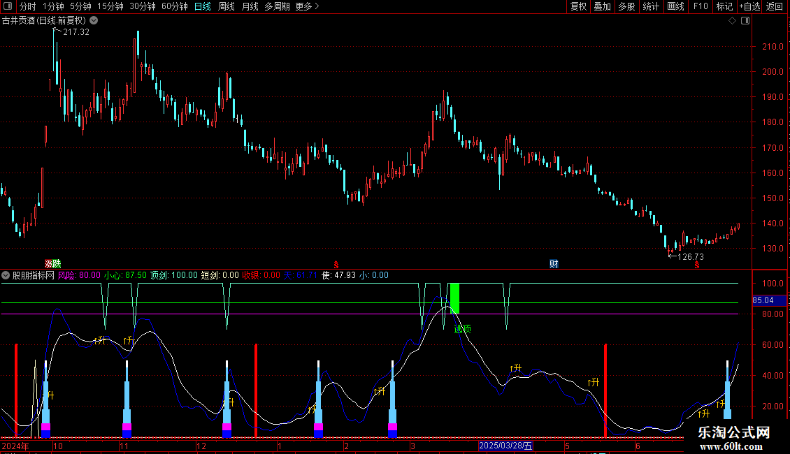Click the 2025/03/28 date marker on timeline
Screen dimensions: 790x454
505,446
